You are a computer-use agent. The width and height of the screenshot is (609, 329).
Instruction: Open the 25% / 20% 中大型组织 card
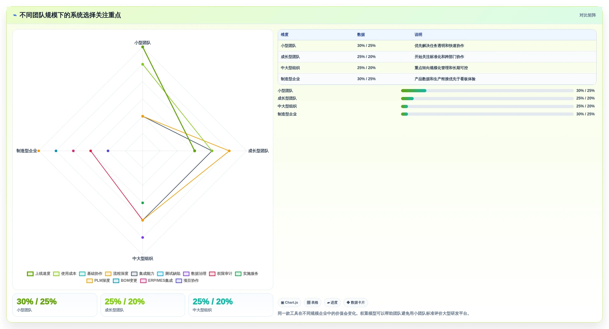click(231, 305)
